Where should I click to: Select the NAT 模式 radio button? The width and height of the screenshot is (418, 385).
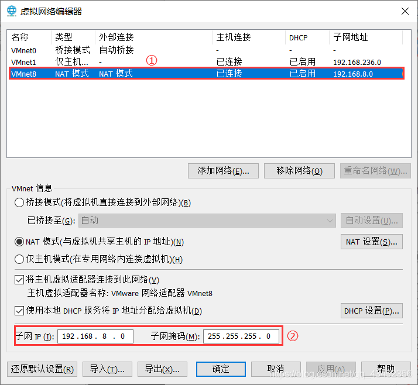tap(19, 242)
